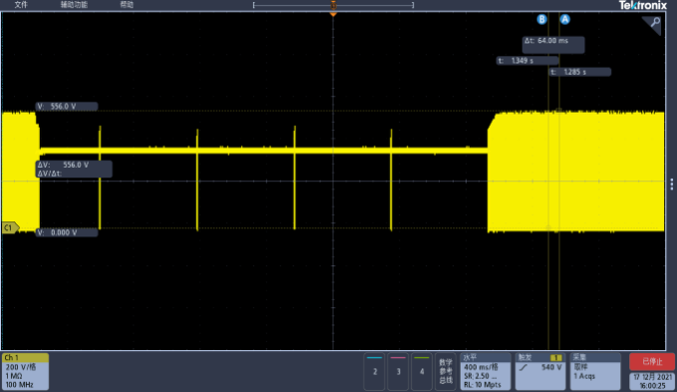Open Ch 1 200 V/div settings badge
The height and width of the screenshot is (392, 677).
(x=25, y=371)
